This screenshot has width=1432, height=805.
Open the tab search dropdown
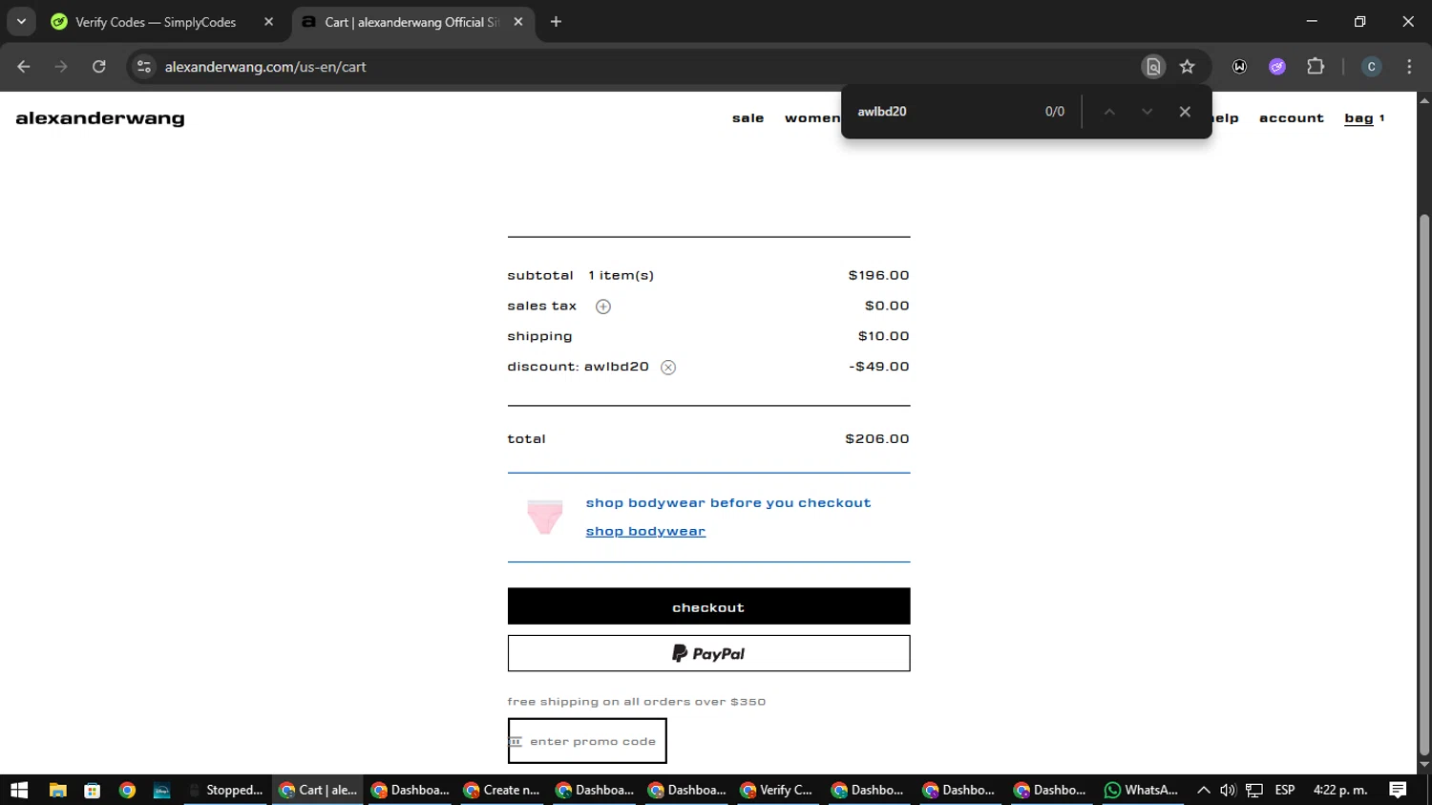click(21, 22)
